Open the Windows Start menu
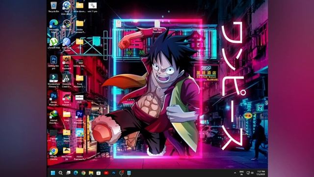The image size is (314, 177). point(53,173)
